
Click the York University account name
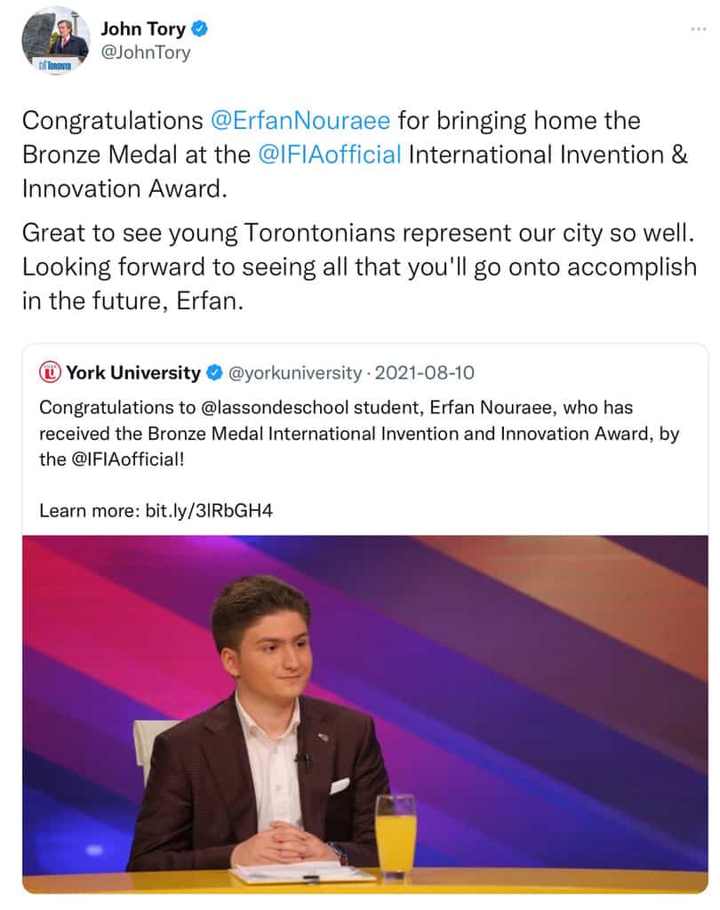point(133,372)
